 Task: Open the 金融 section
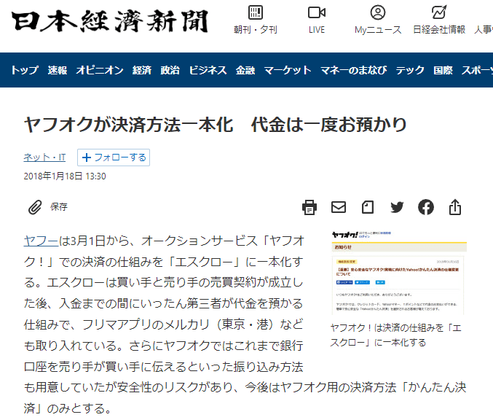[x=245, y=70]
